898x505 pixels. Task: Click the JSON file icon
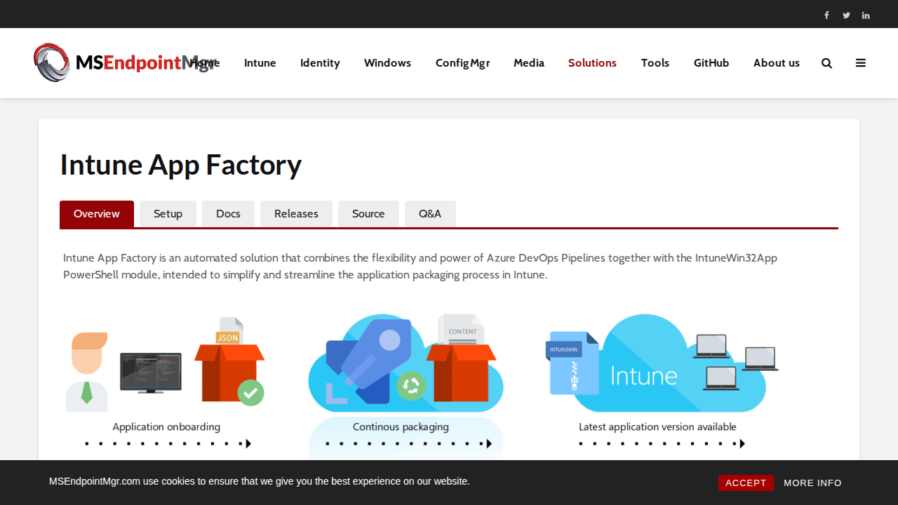coord(229,332)
